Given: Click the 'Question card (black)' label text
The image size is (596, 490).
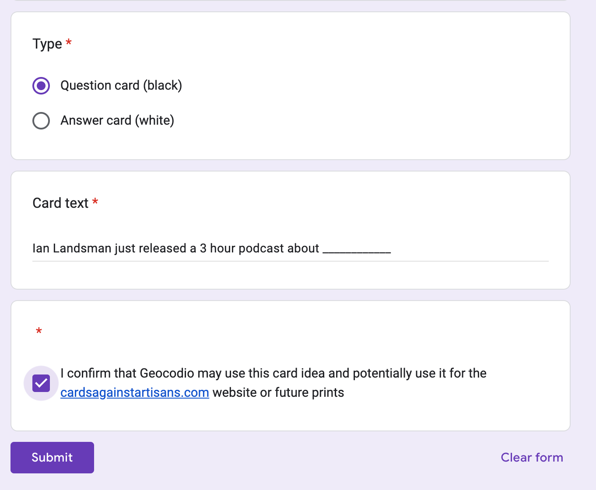Looking at the screenshot, I should coord(121,85).
